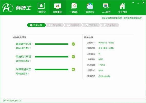
Task: Click the 软件检测已通过！ status text
Action: point(23,61)
